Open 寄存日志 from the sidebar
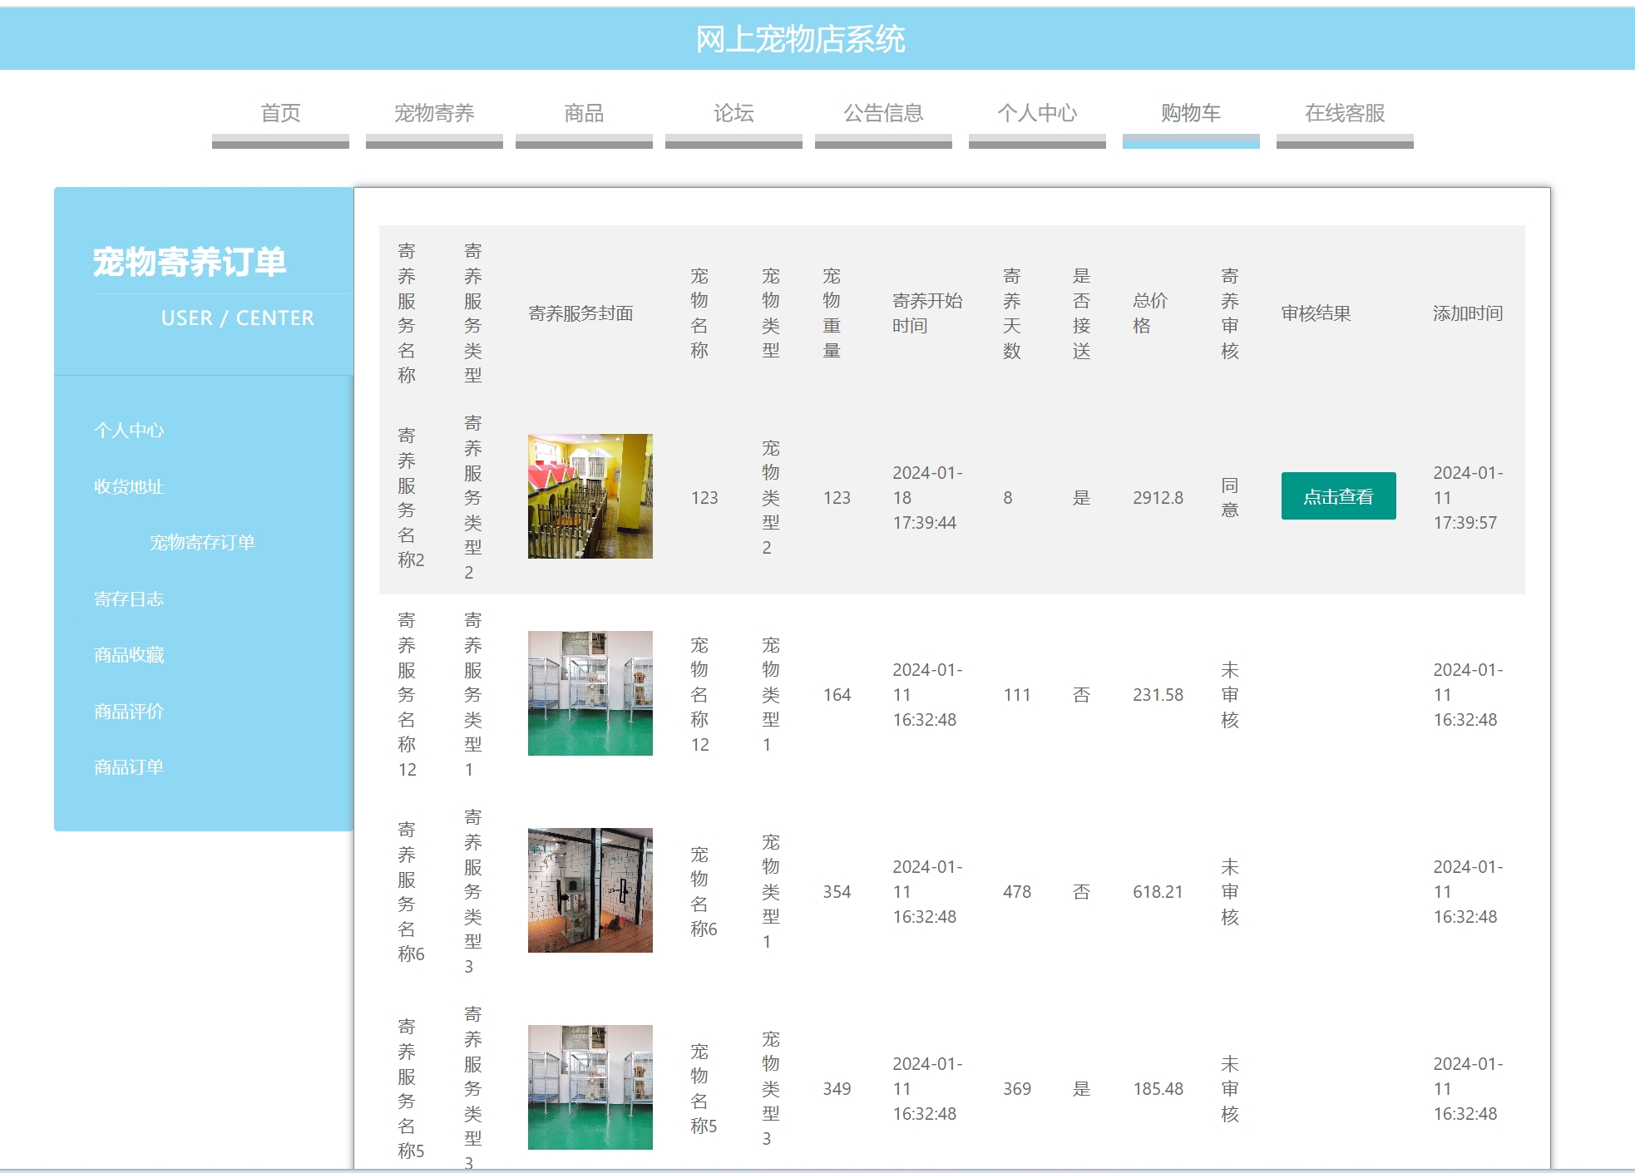Image resolution: width=1635 pixels, height=1173 pixels. coord(129,599)
